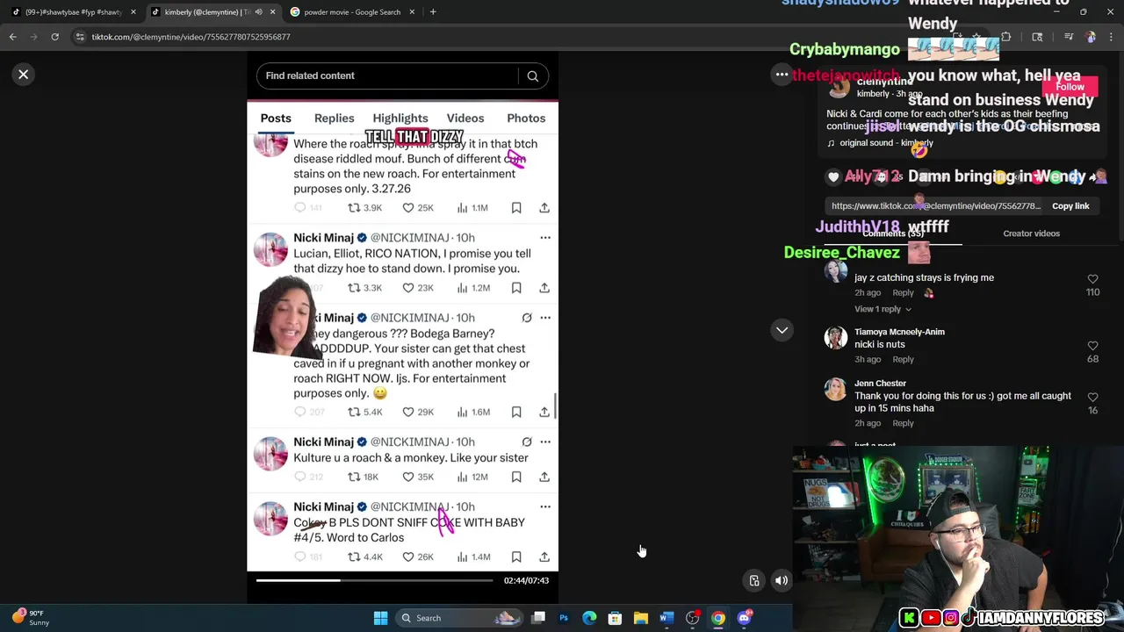Switch to the Comments (35) tab
The height and width of the screenshot is (632, 1124).
point(892,233)
